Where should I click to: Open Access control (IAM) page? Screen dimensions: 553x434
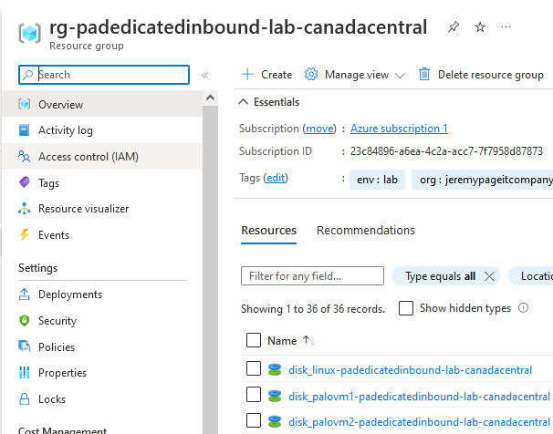click(x=88, y=157)
